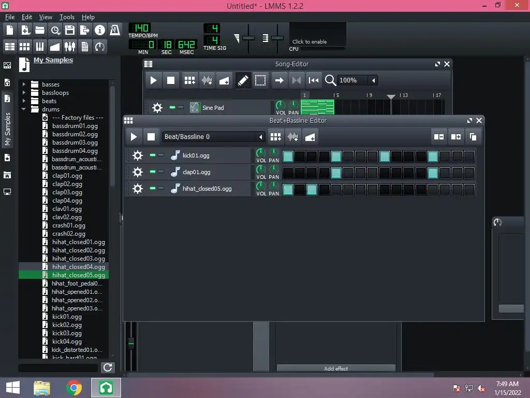Open the File menu
530x398 pixels.
10,17
